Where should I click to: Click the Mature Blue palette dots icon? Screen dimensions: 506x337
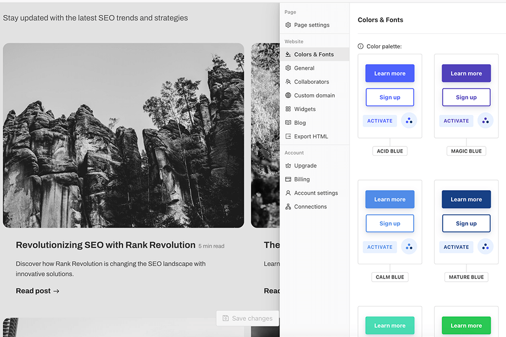click(x=485, y=247)
